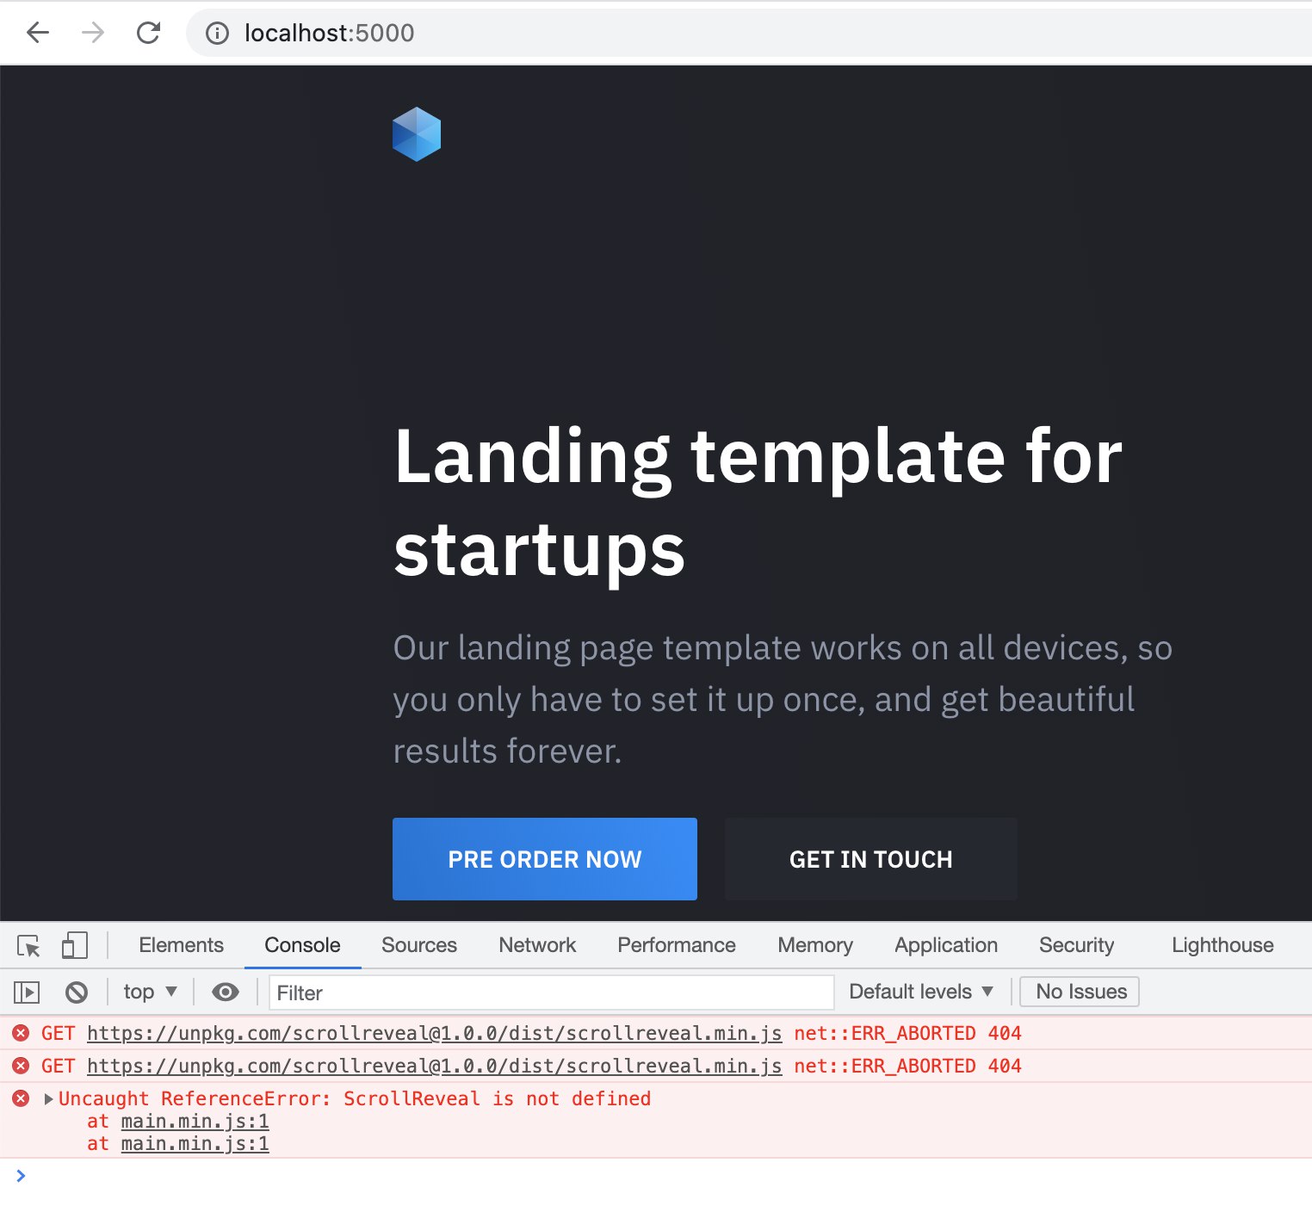
Task: Click the browser forward arrow
Action: click(93, 33)
